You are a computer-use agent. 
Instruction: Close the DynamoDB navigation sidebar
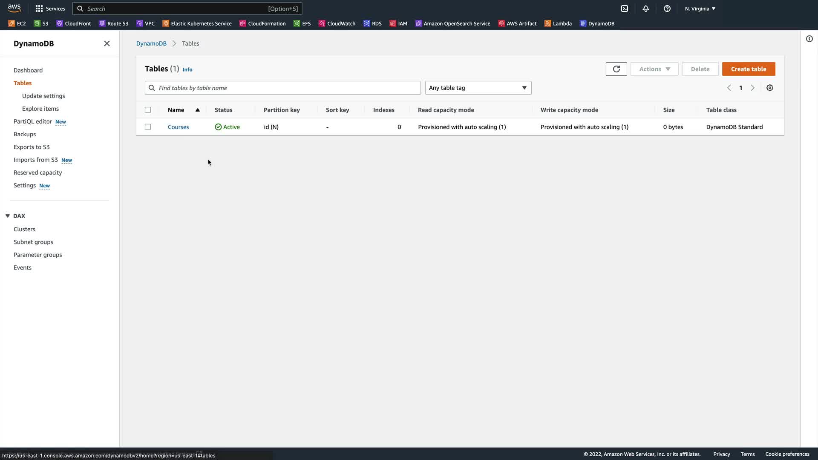107,43
